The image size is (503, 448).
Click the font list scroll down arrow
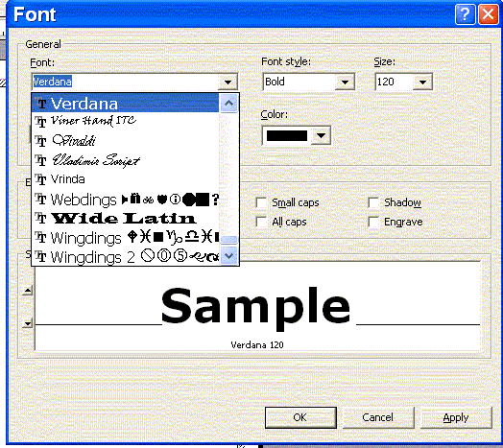pyautogui.click(x=228, y=255)
